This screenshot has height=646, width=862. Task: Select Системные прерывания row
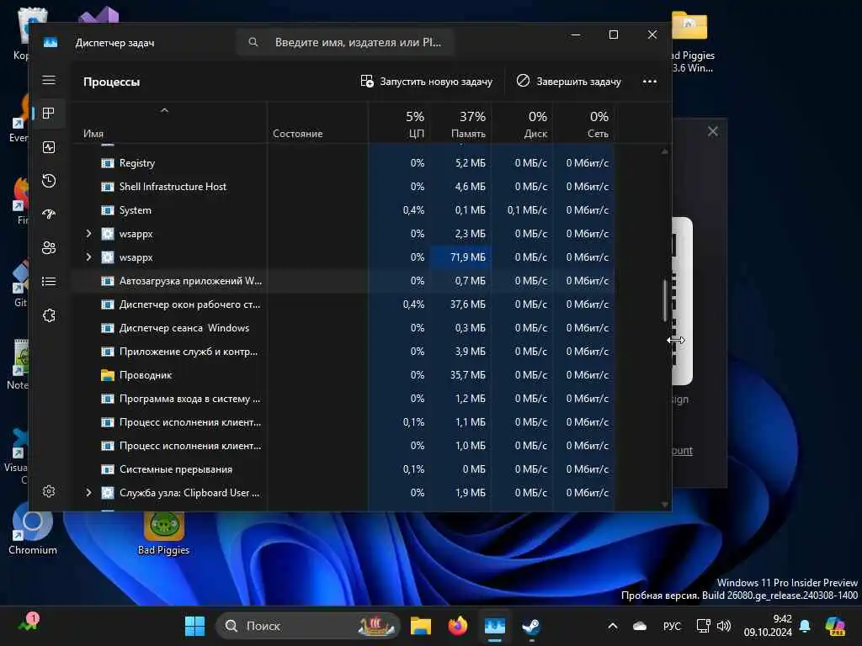click(x=343, y=469)
